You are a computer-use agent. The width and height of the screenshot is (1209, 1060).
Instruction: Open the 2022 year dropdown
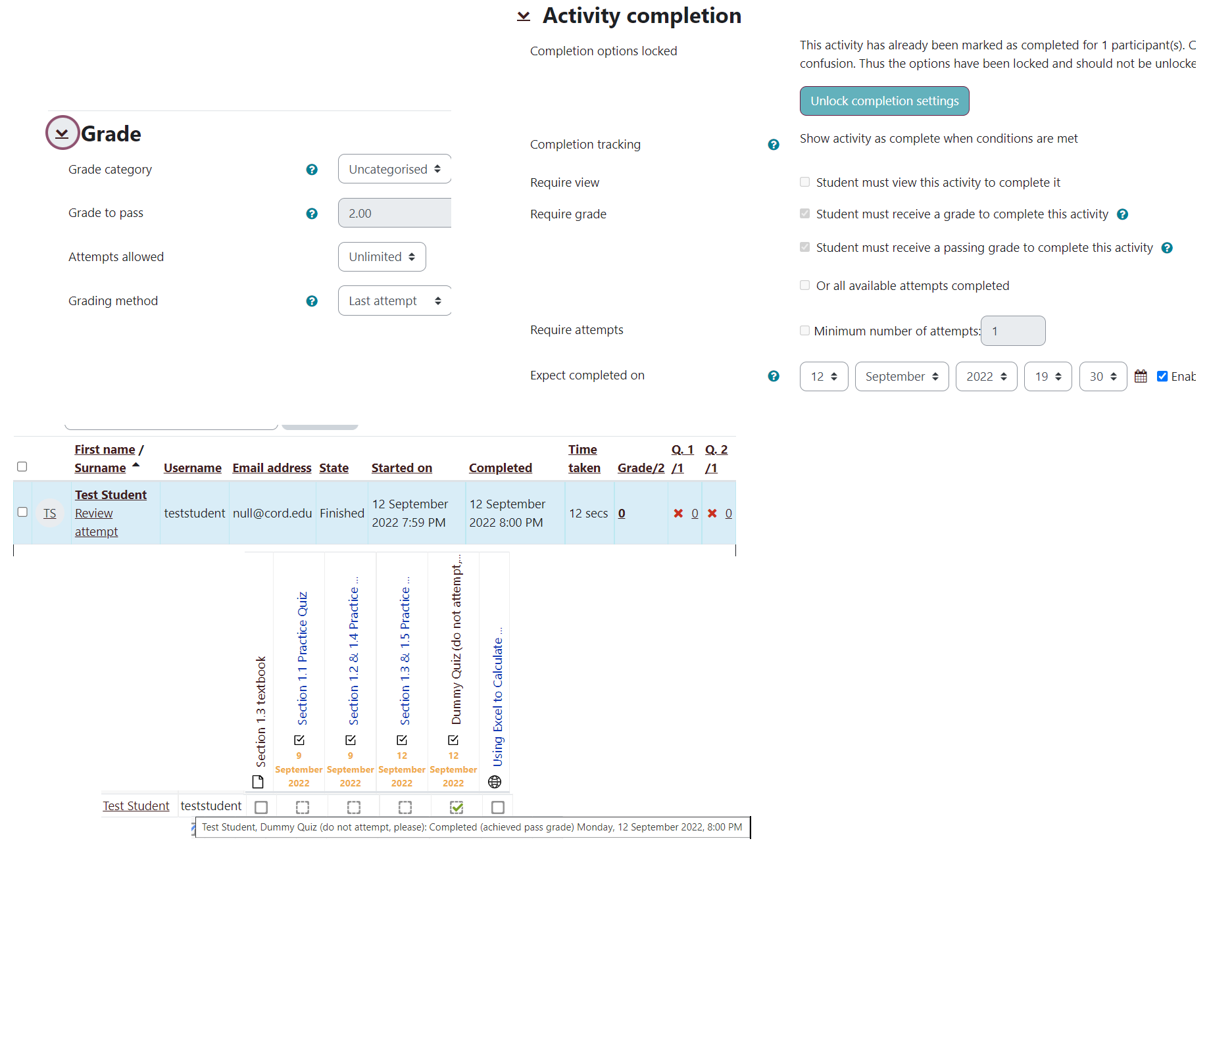(987, 377)
